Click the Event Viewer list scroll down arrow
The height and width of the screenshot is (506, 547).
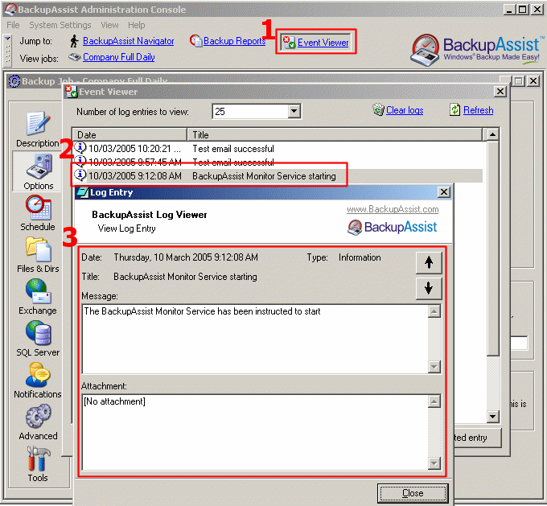tap(492, 417)
